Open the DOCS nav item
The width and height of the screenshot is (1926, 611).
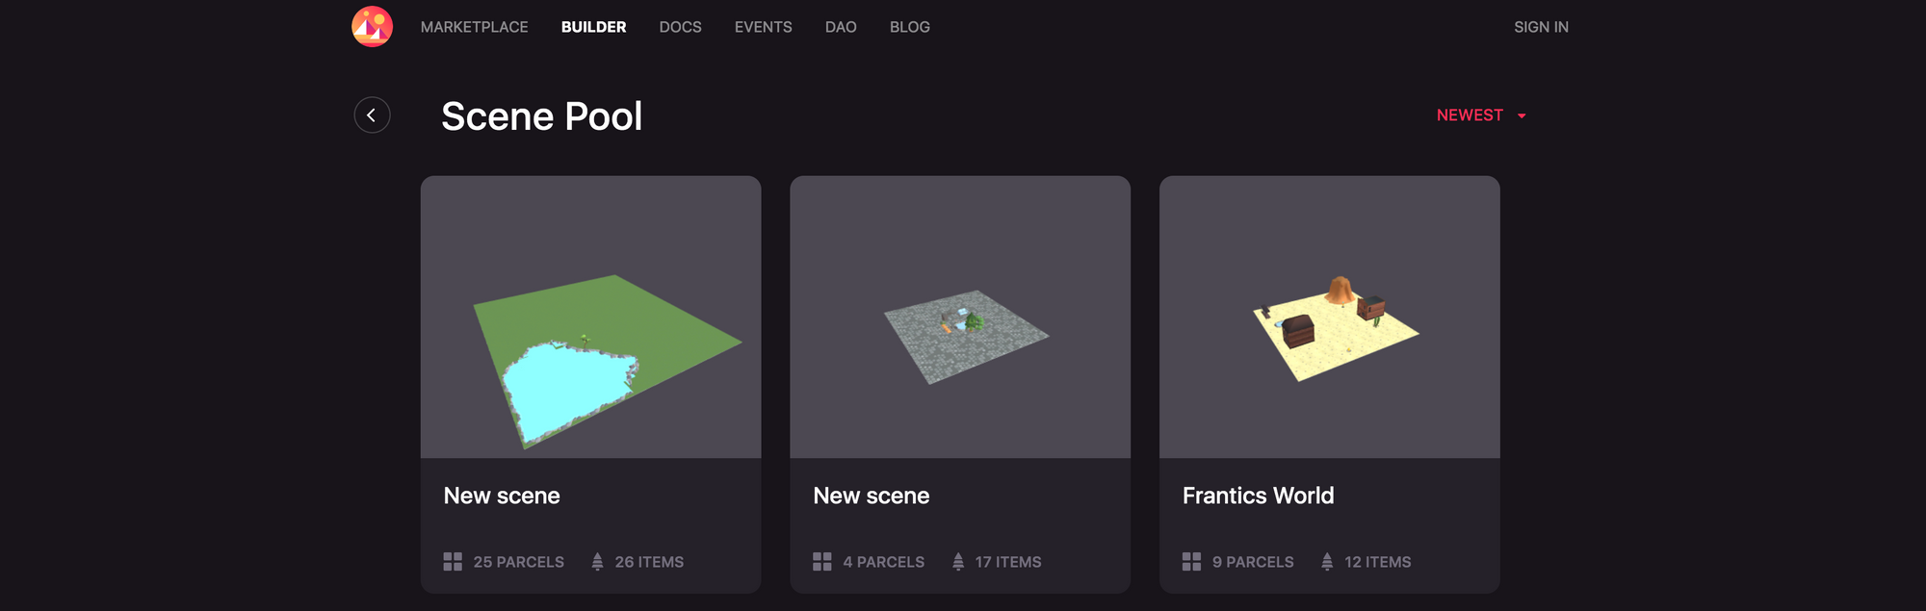[x=680, y=27]
